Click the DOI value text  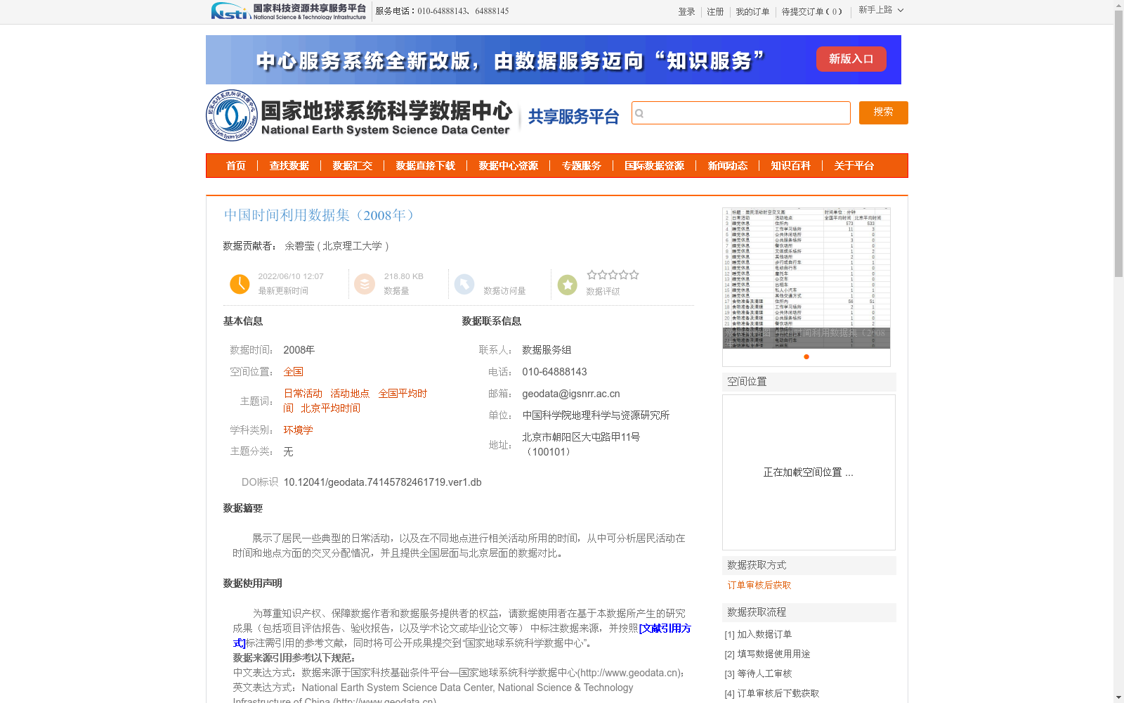(x=382, y=482)
